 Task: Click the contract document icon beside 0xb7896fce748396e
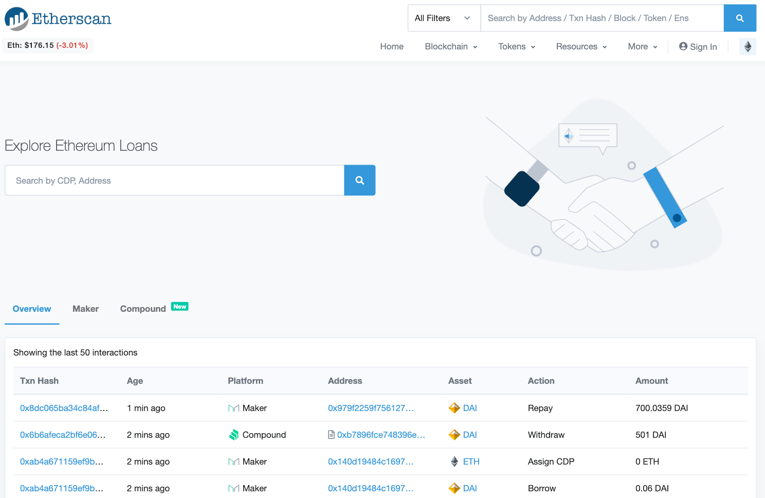332,435
